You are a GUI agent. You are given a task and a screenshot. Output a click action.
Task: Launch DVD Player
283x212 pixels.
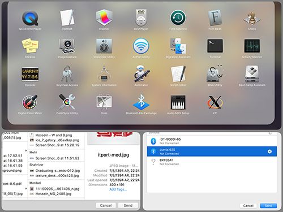click(141, 18)
